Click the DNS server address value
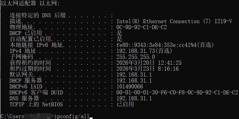Image resolution: width=239 pixels, height=119 pixels. point(134,98)
